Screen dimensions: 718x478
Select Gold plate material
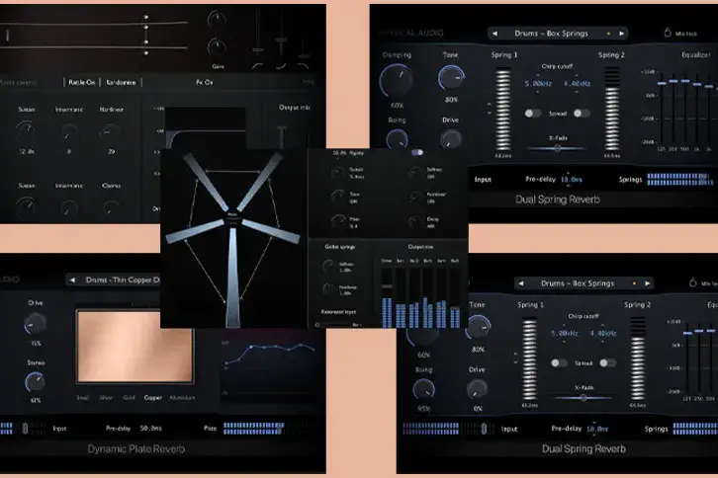130,398
